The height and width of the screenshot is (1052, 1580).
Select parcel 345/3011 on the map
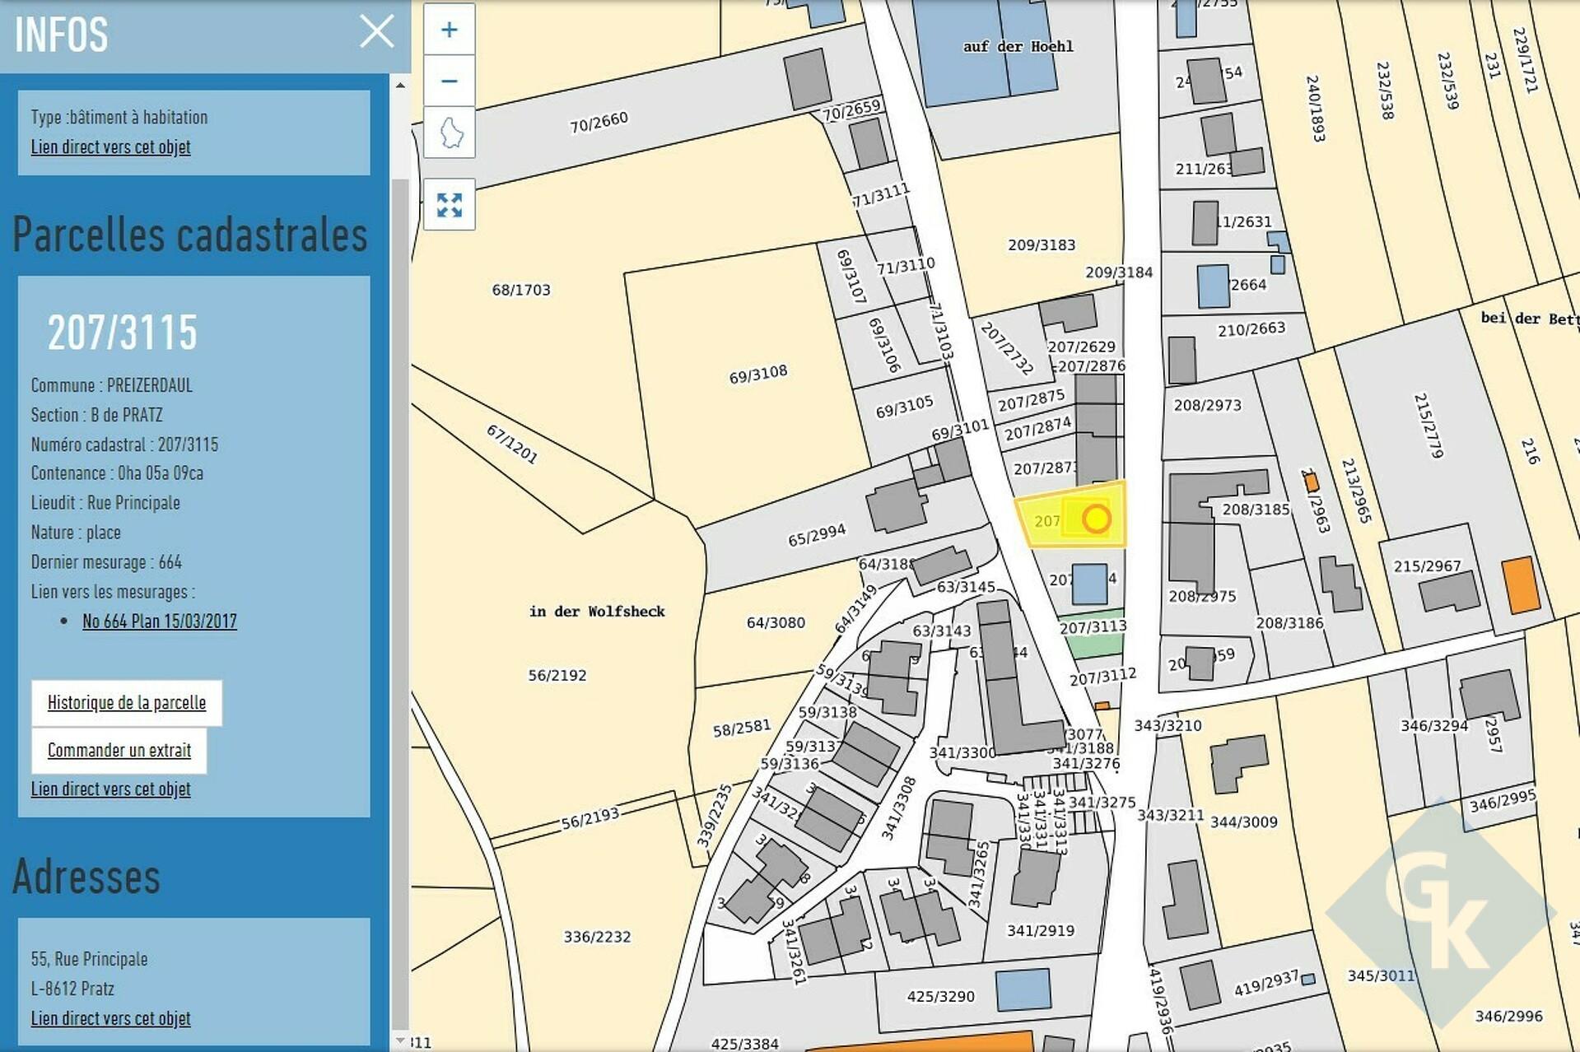click(1381, 976)
